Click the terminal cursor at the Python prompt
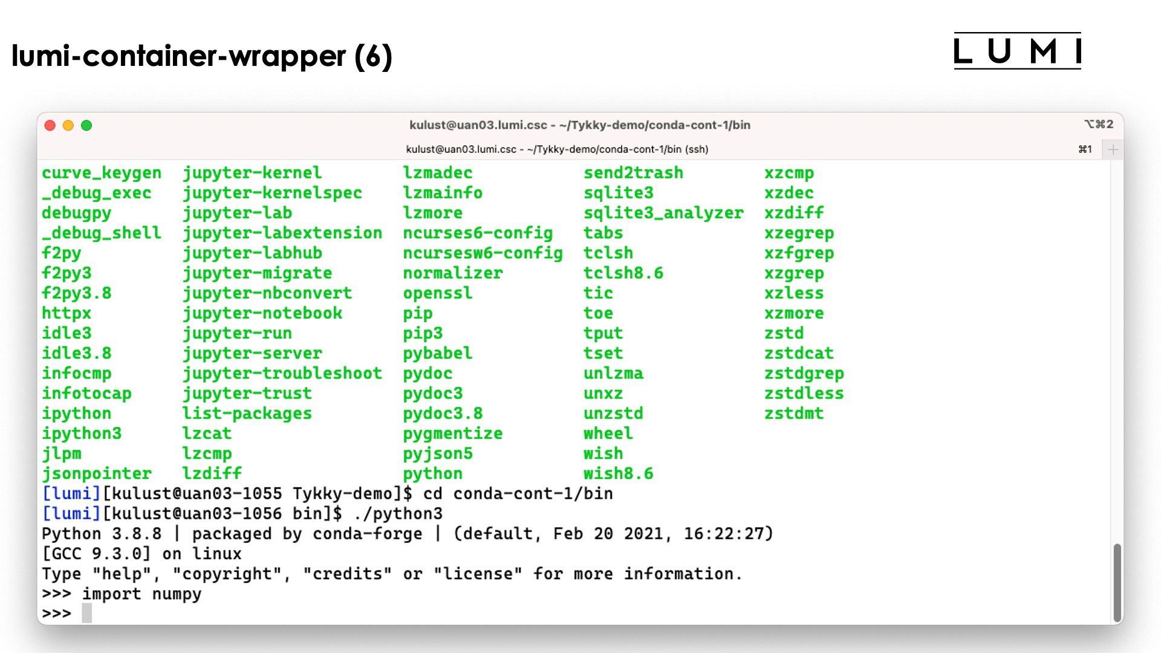Image resolution: width=1161 pixels, height=653 pixels. click(x=87, y=614)
